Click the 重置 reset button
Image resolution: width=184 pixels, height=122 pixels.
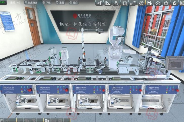tap(60, 2)
